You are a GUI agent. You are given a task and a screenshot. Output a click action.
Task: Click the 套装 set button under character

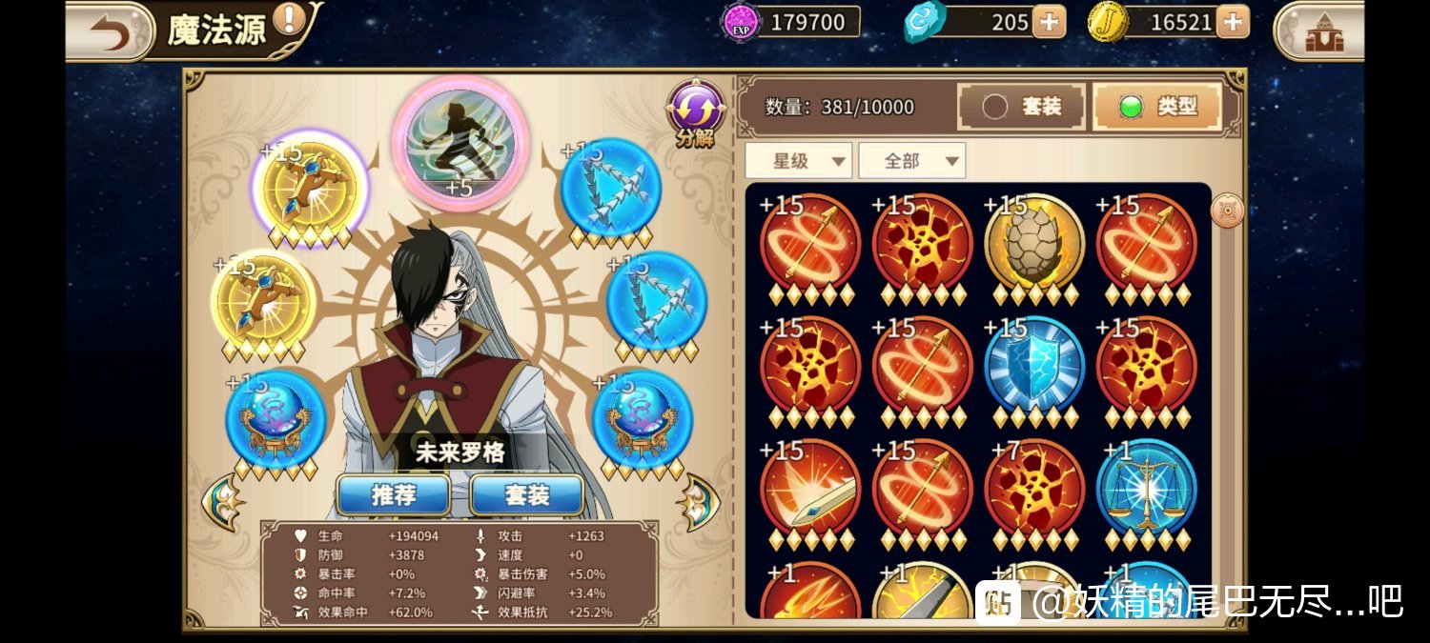click(x=527, y=494)
